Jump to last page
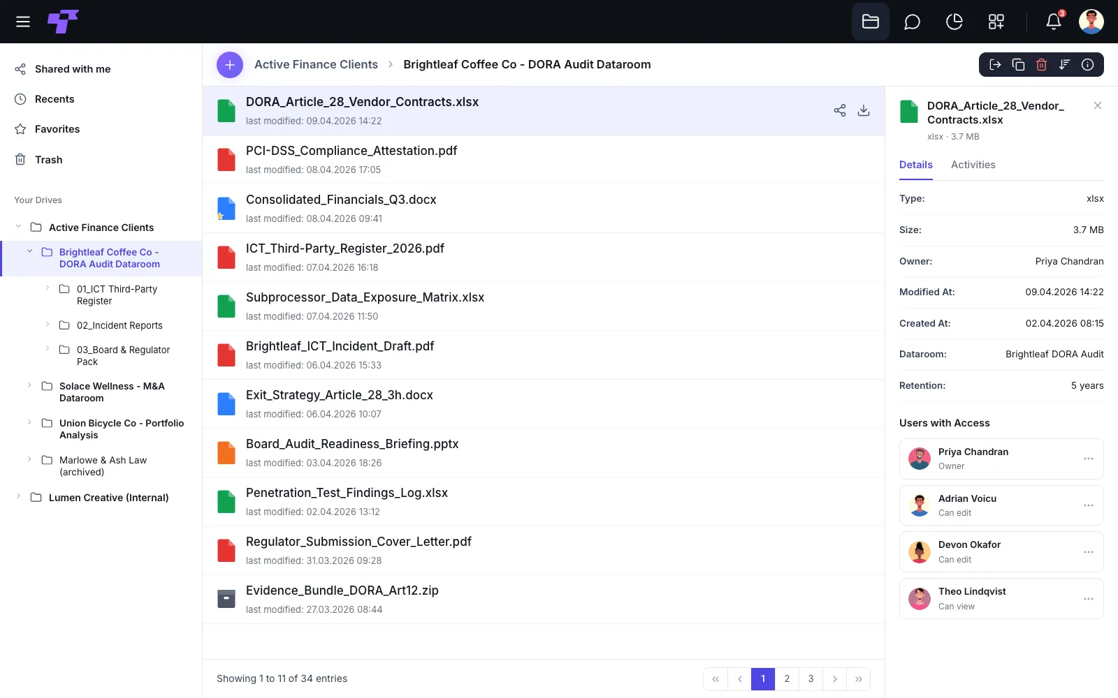The image size is (1118, 698). 858,679
